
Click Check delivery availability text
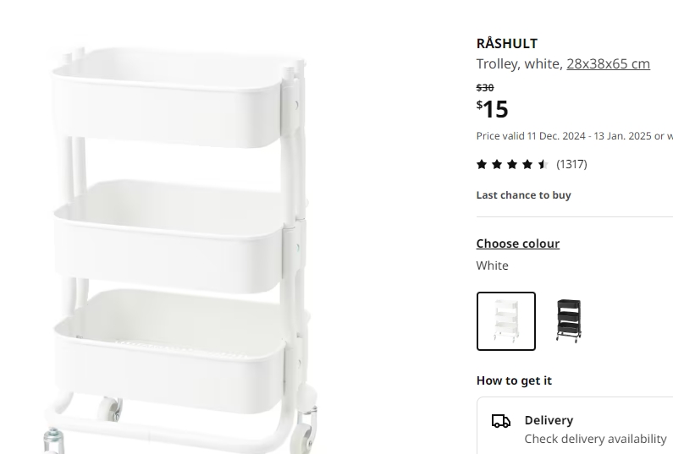[x=595, y=439]
